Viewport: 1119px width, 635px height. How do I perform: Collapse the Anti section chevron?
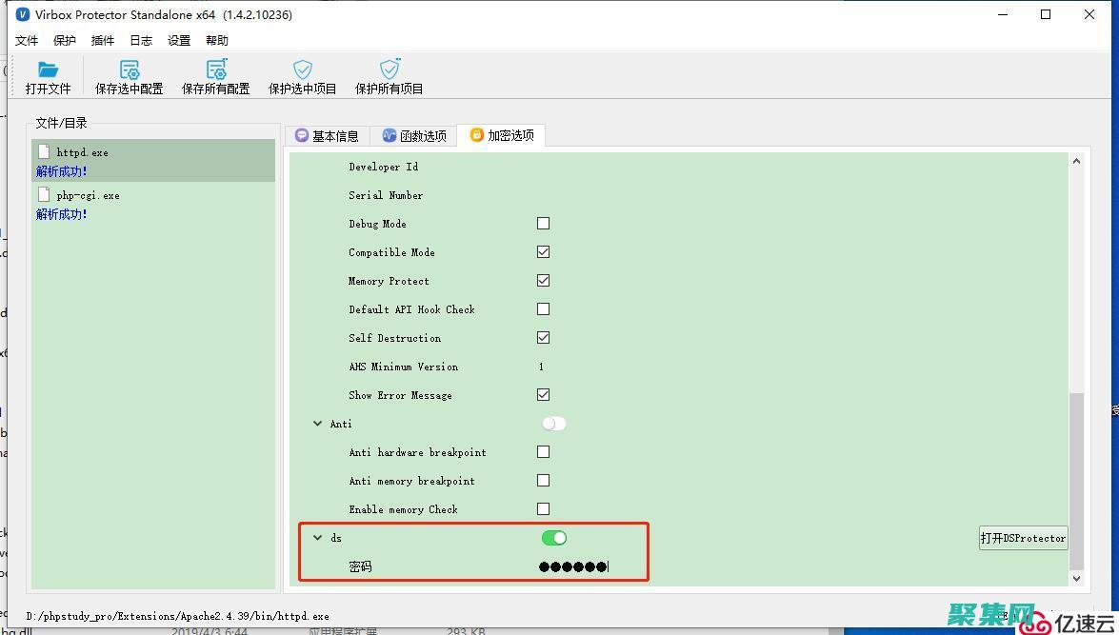pyautogui.click(x=318, y=424)
